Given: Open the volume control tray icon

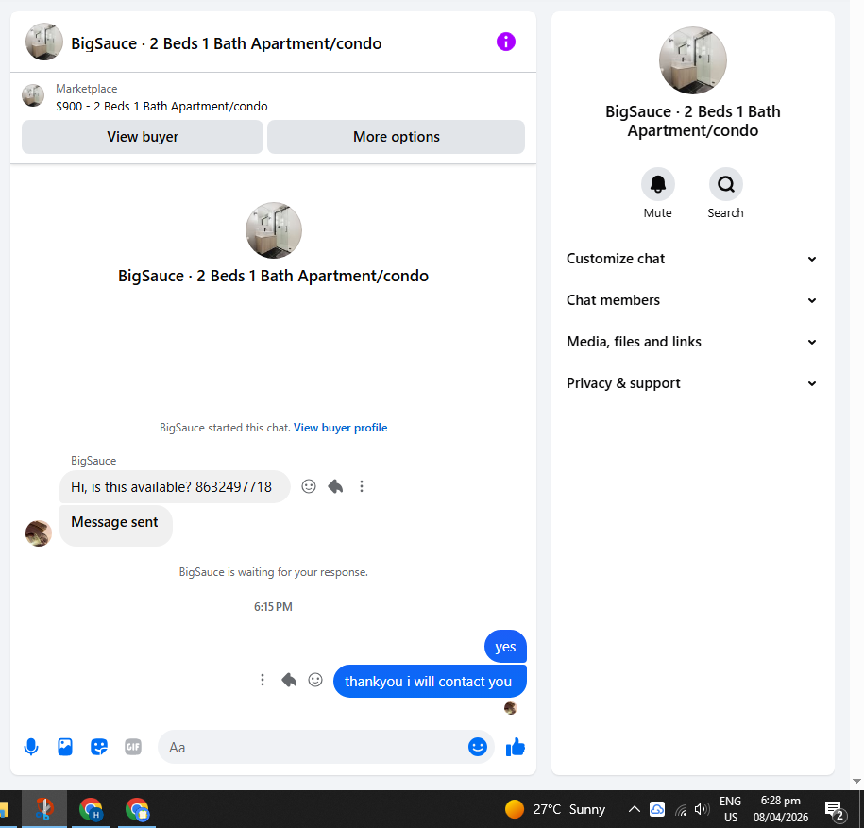Looking at the screenshot, I should pyautogui.click(x=702, y=809).
